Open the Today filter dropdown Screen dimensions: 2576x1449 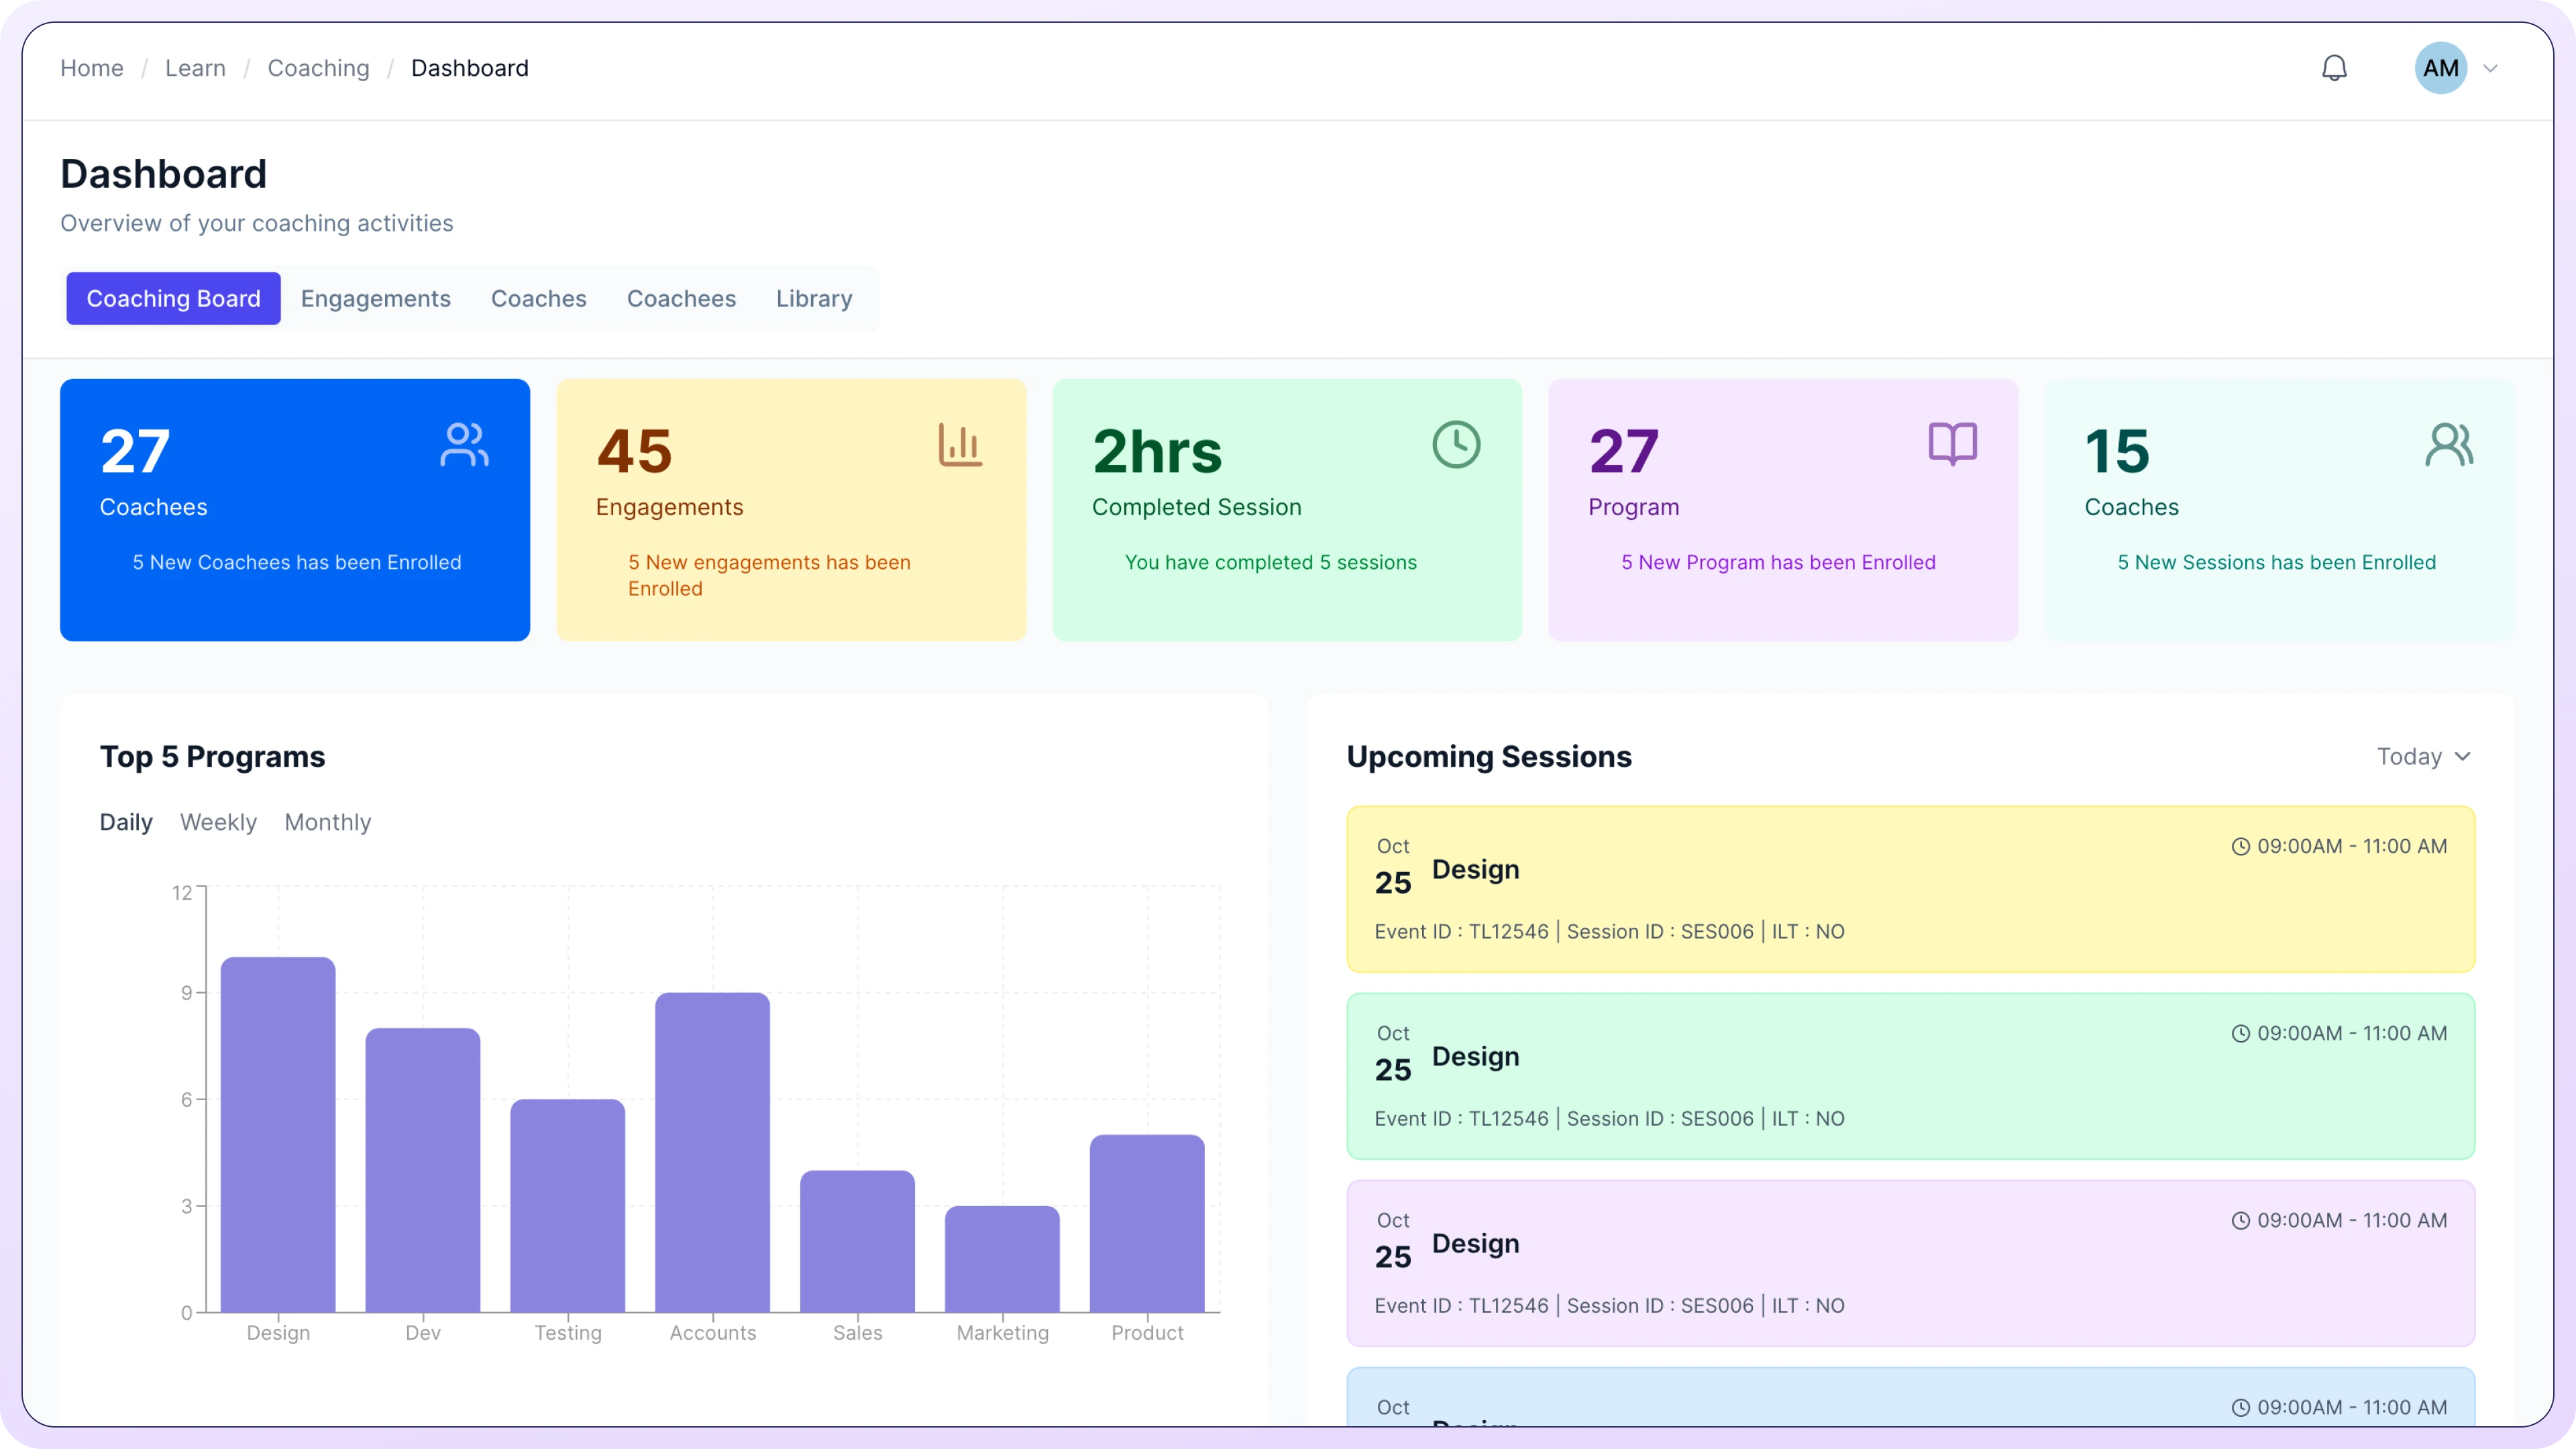pos(2423,757)
